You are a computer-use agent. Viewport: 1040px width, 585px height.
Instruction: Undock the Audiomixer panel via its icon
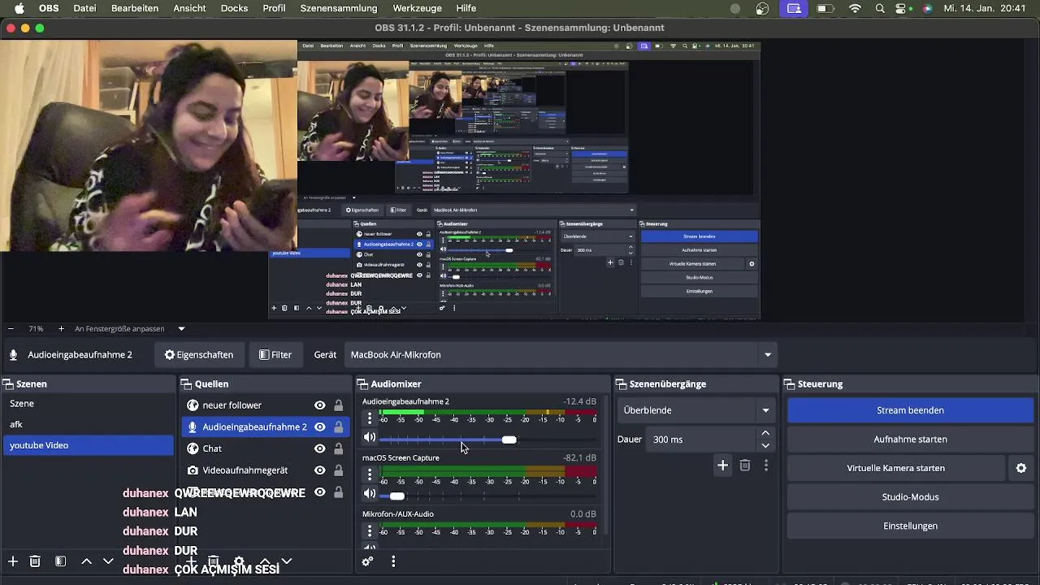coord(362,384)
